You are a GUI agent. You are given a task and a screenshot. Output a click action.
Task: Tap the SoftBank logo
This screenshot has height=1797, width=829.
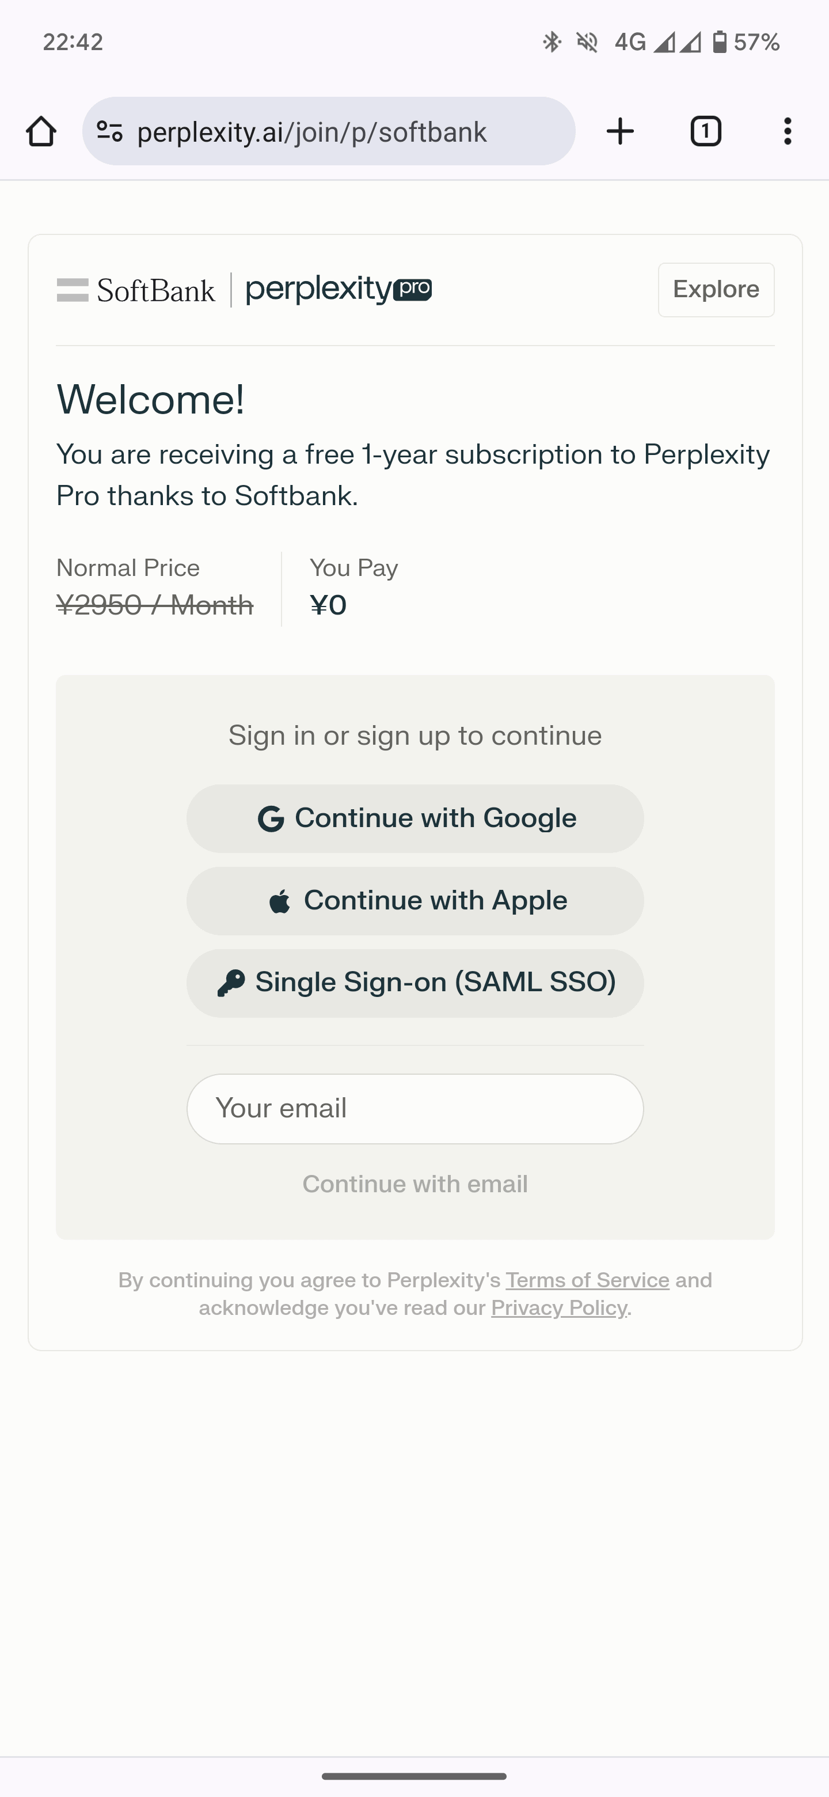[136, 290]
